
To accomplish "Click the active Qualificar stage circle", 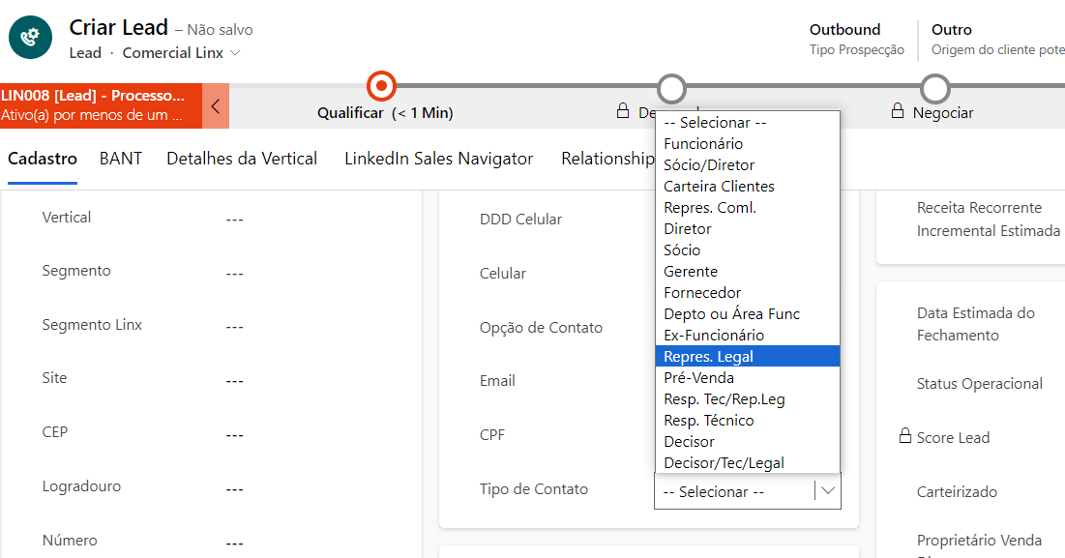I will pos(382,87).
